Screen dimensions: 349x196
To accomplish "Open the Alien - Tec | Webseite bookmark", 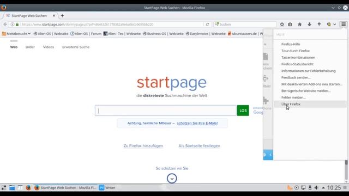I will [x=122, y=34].
